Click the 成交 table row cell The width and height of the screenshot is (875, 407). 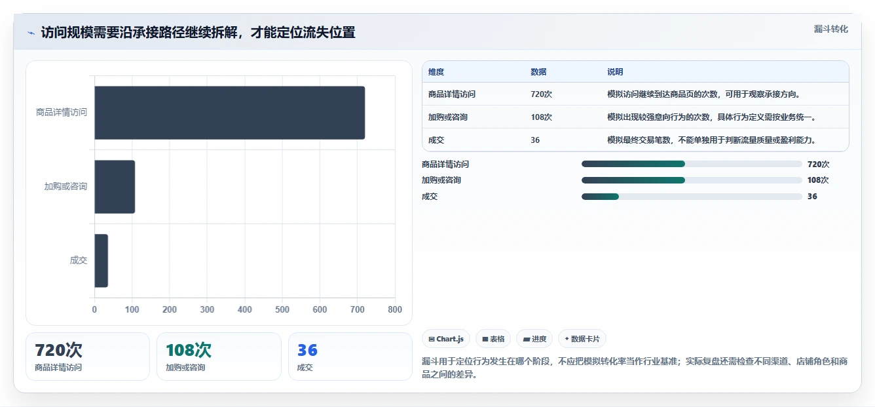pos(436,140)
